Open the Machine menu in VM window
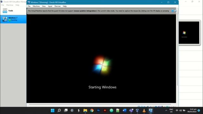The image size is (203, 114). click(x=36, y=6)
